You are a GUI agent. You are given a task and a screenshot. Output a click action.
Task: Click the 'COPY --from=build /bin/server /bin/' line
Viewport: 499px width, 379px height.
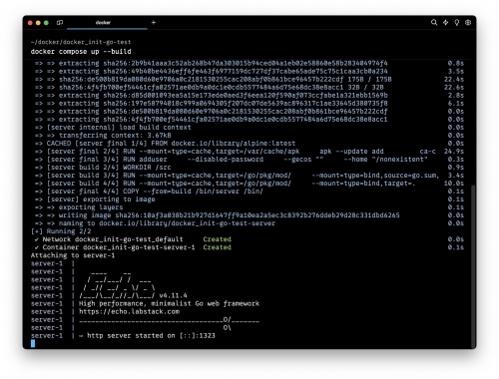coord(149,191)
